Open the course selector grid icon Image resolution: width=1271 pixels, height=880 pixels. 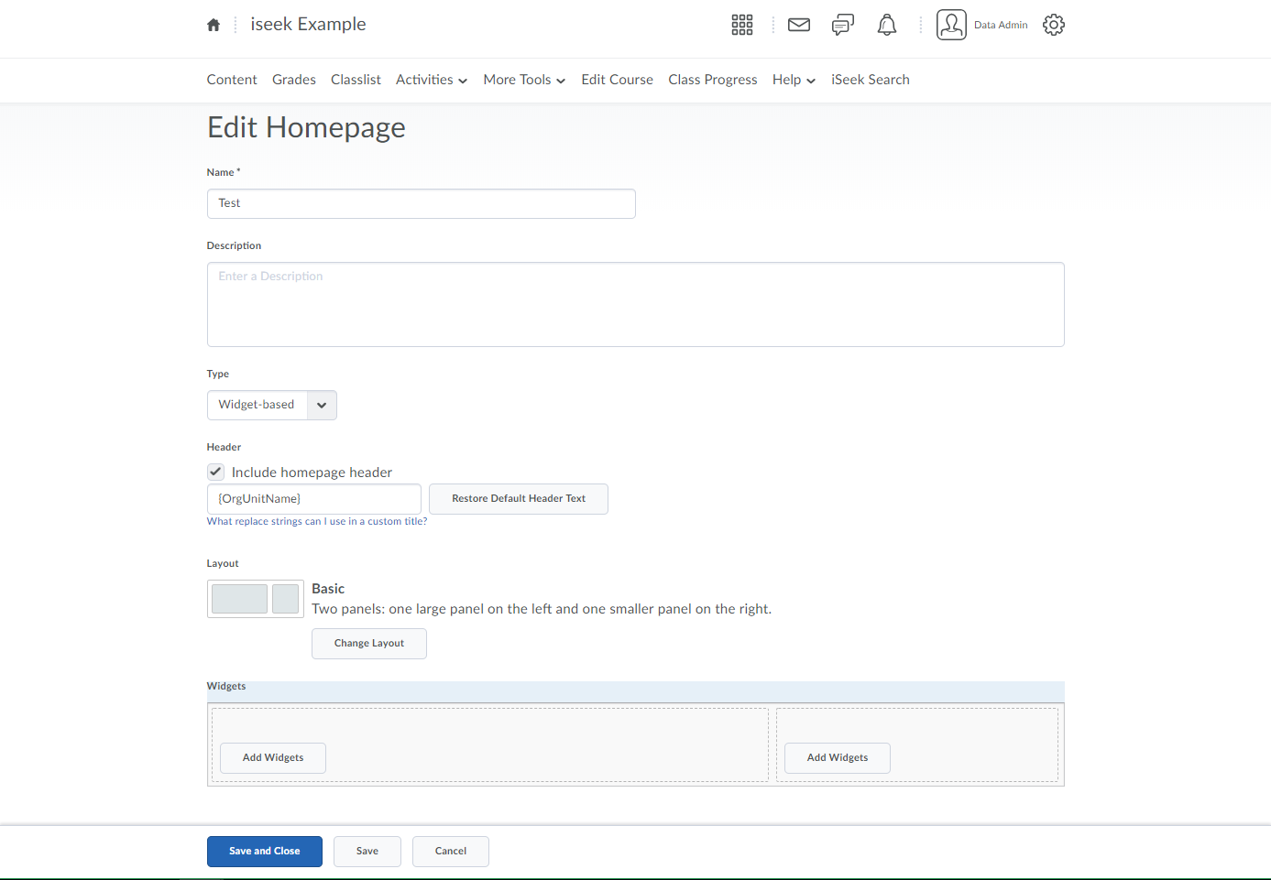(741, 25)
